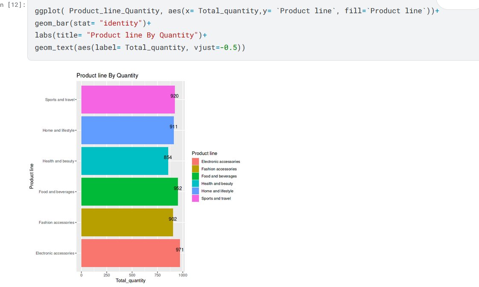The image size is (479, 287).
Task: Click the legend text Food and beverages
Action: [x=219, y=176]
